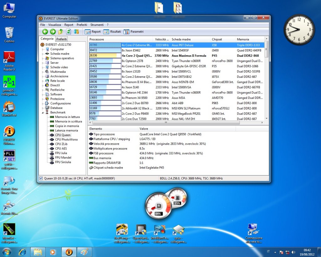Select CPU ZLib benchmark
The width and height of the screenshot is (321, 257).
(x=61, y=144)
